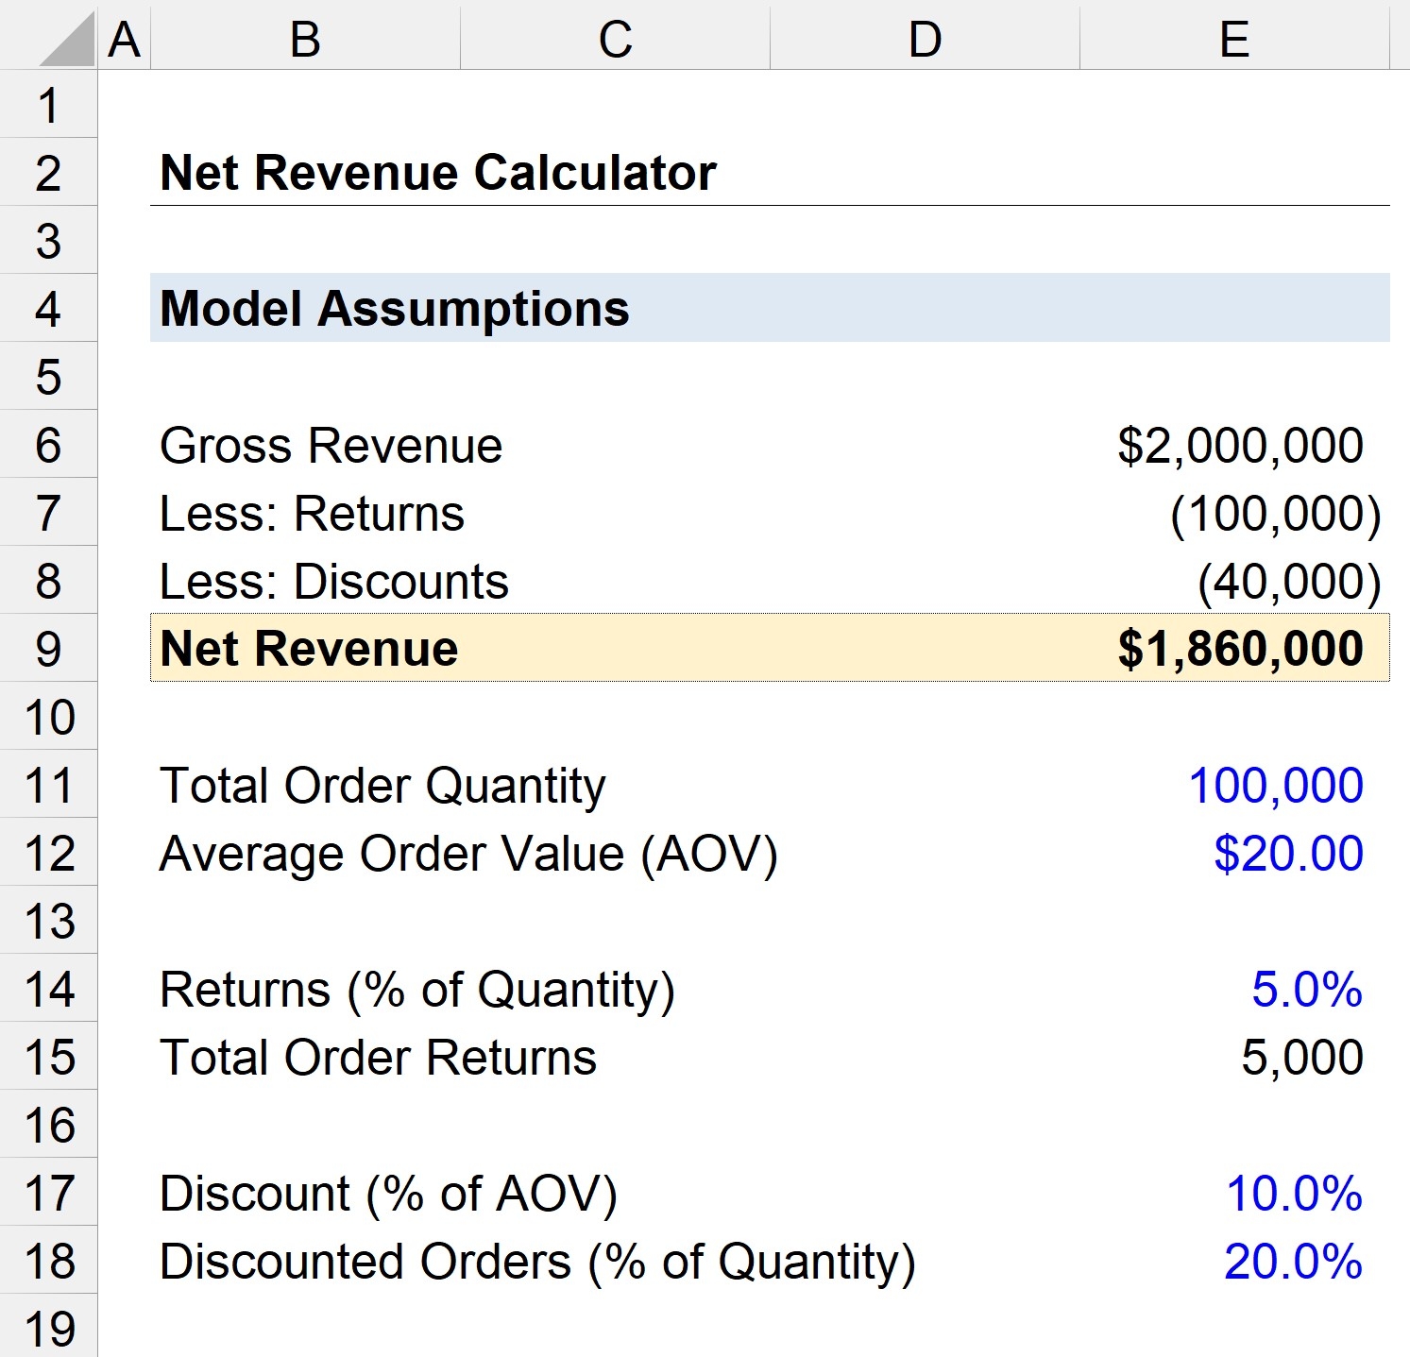1410x1357 pixels.
Task: Click the $20.00 Average Order Value cell
Action: [1288, 854]
